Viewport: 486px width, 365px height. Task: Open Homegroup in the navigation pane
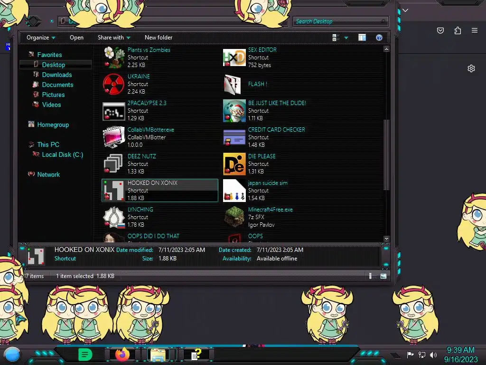pos(53,125)
